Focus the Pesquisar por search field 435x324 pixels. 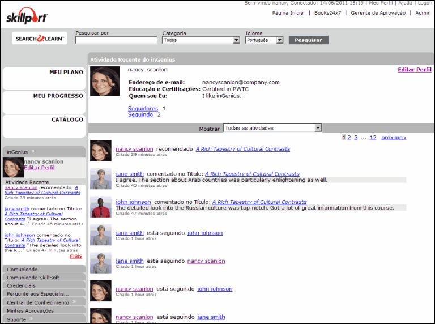(x=116, y=40)
